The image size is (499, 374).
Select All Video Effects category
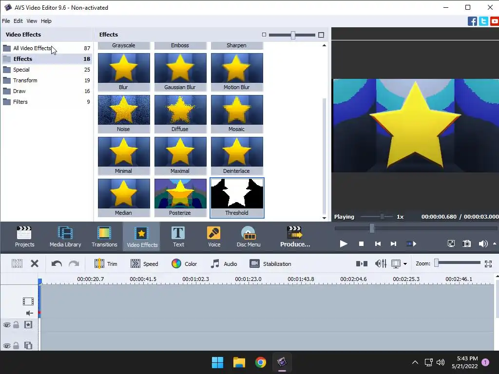click(47, 48)
